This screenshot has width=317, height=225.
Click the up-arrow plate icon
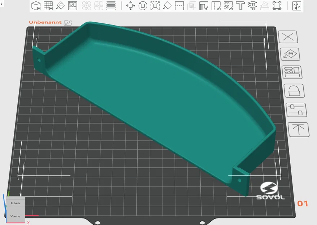point(299,130)
